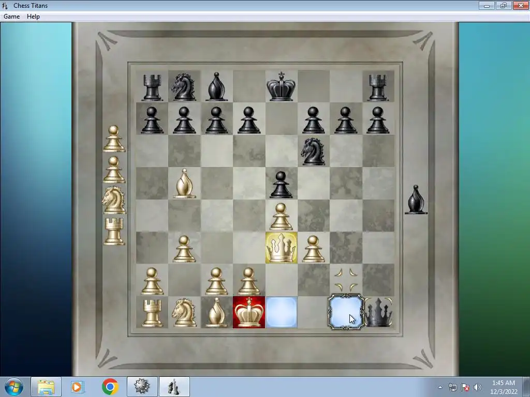Click the g2 square with corner markers

pos(346,280)
